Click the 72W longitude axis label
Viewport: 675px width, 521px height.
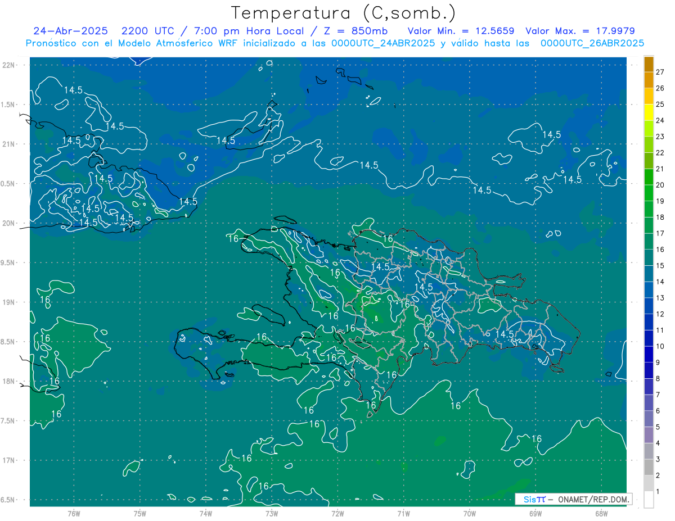tap(337, 513)
